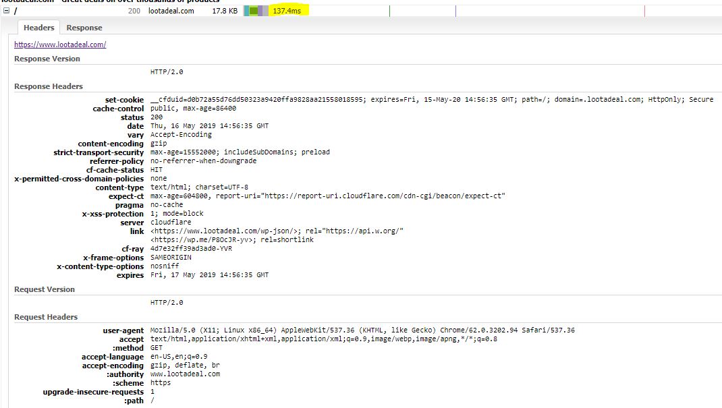
Task: Select the Headers tab
Action: pos(38,28)
